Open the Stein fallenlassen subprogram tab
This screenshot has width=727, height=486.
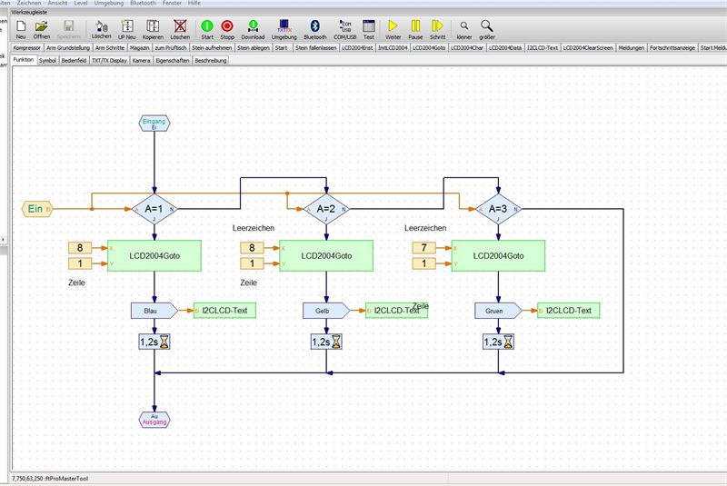315,48
